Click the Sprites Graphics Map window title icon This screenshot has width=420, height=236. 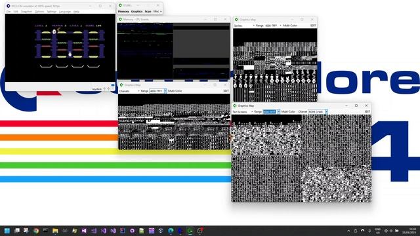coord(236,20)
